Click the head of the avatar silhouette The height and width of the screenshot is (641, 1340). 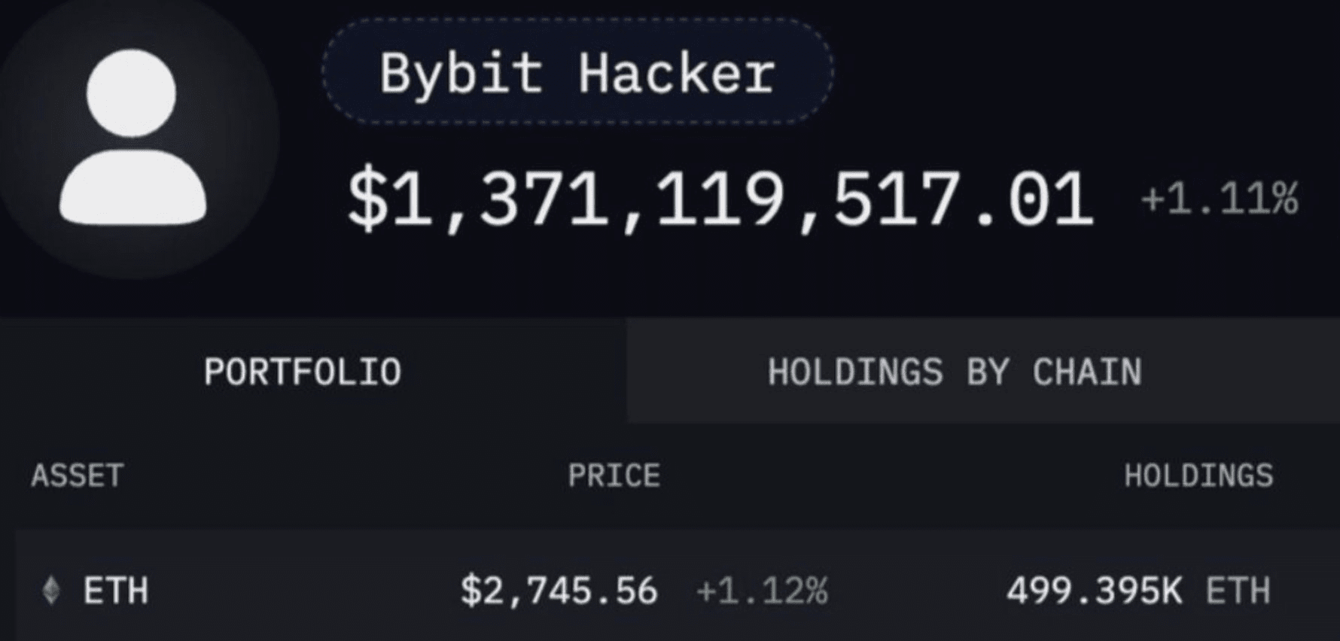[132, 93]
